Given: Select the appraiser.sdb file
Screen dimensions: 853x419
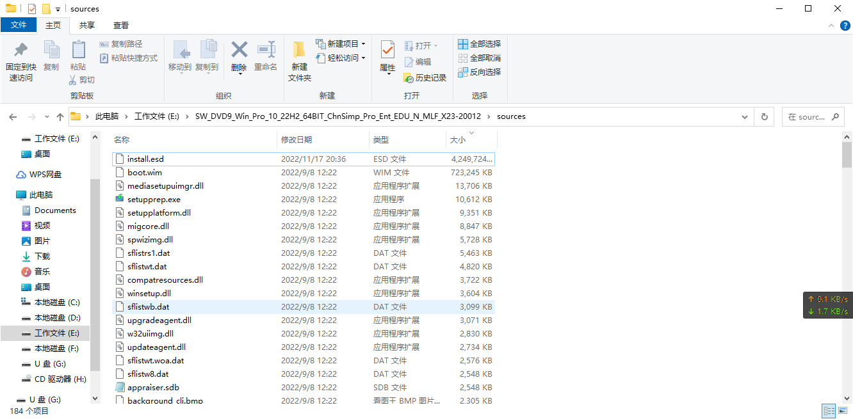Looking at the screenshot, I should coord(303,387).
